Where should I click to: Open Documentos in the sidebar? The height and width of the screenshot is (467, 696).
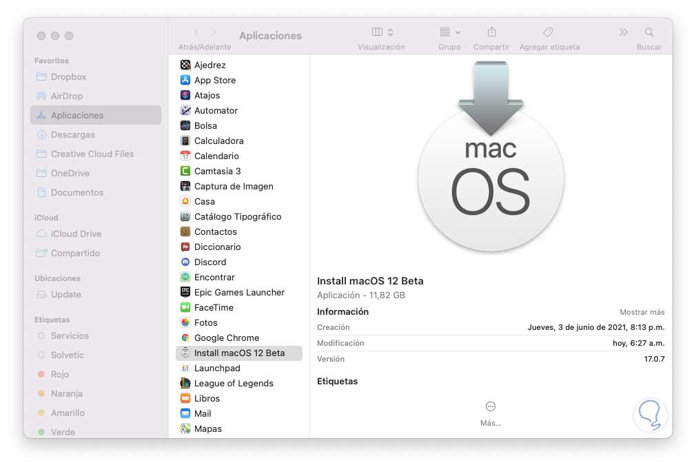click(95, 192)
